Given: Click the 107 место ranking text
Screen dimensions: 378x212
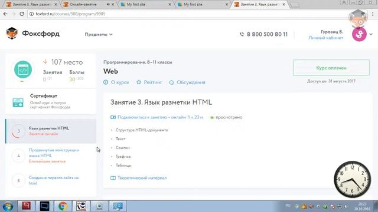Looking at the screenshot, I should (x=67, y=62).
